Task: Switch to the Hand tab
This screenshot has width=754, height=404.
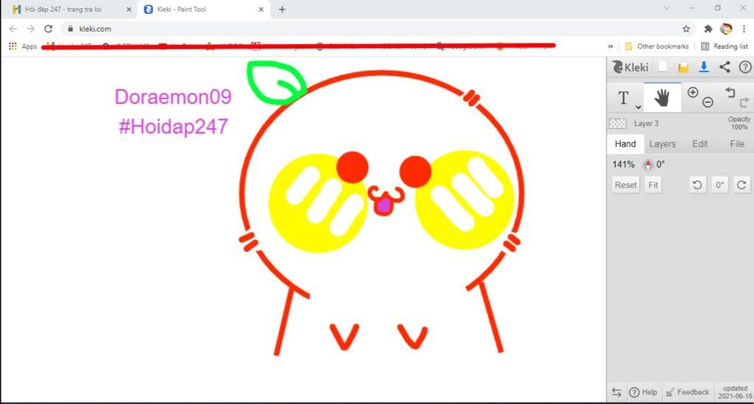Action: click(x=625, y=143)
